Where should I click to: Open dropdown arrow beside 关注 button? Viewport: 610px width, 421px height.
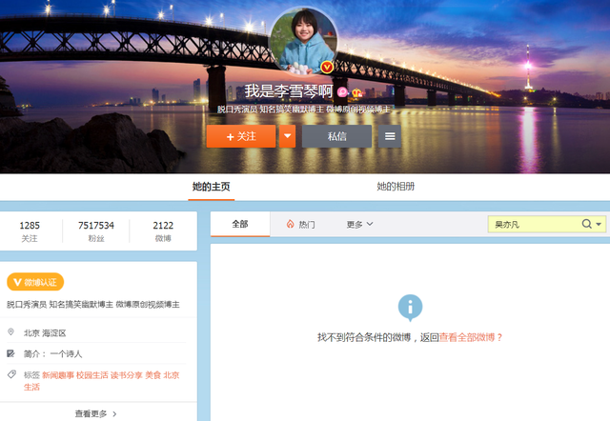pyautogui.click(x=288, y=136)
